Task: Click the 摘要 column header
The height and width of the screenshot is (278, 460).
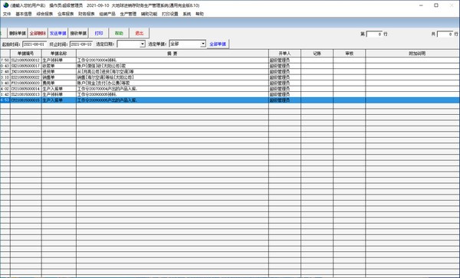Action: (172, 54)
